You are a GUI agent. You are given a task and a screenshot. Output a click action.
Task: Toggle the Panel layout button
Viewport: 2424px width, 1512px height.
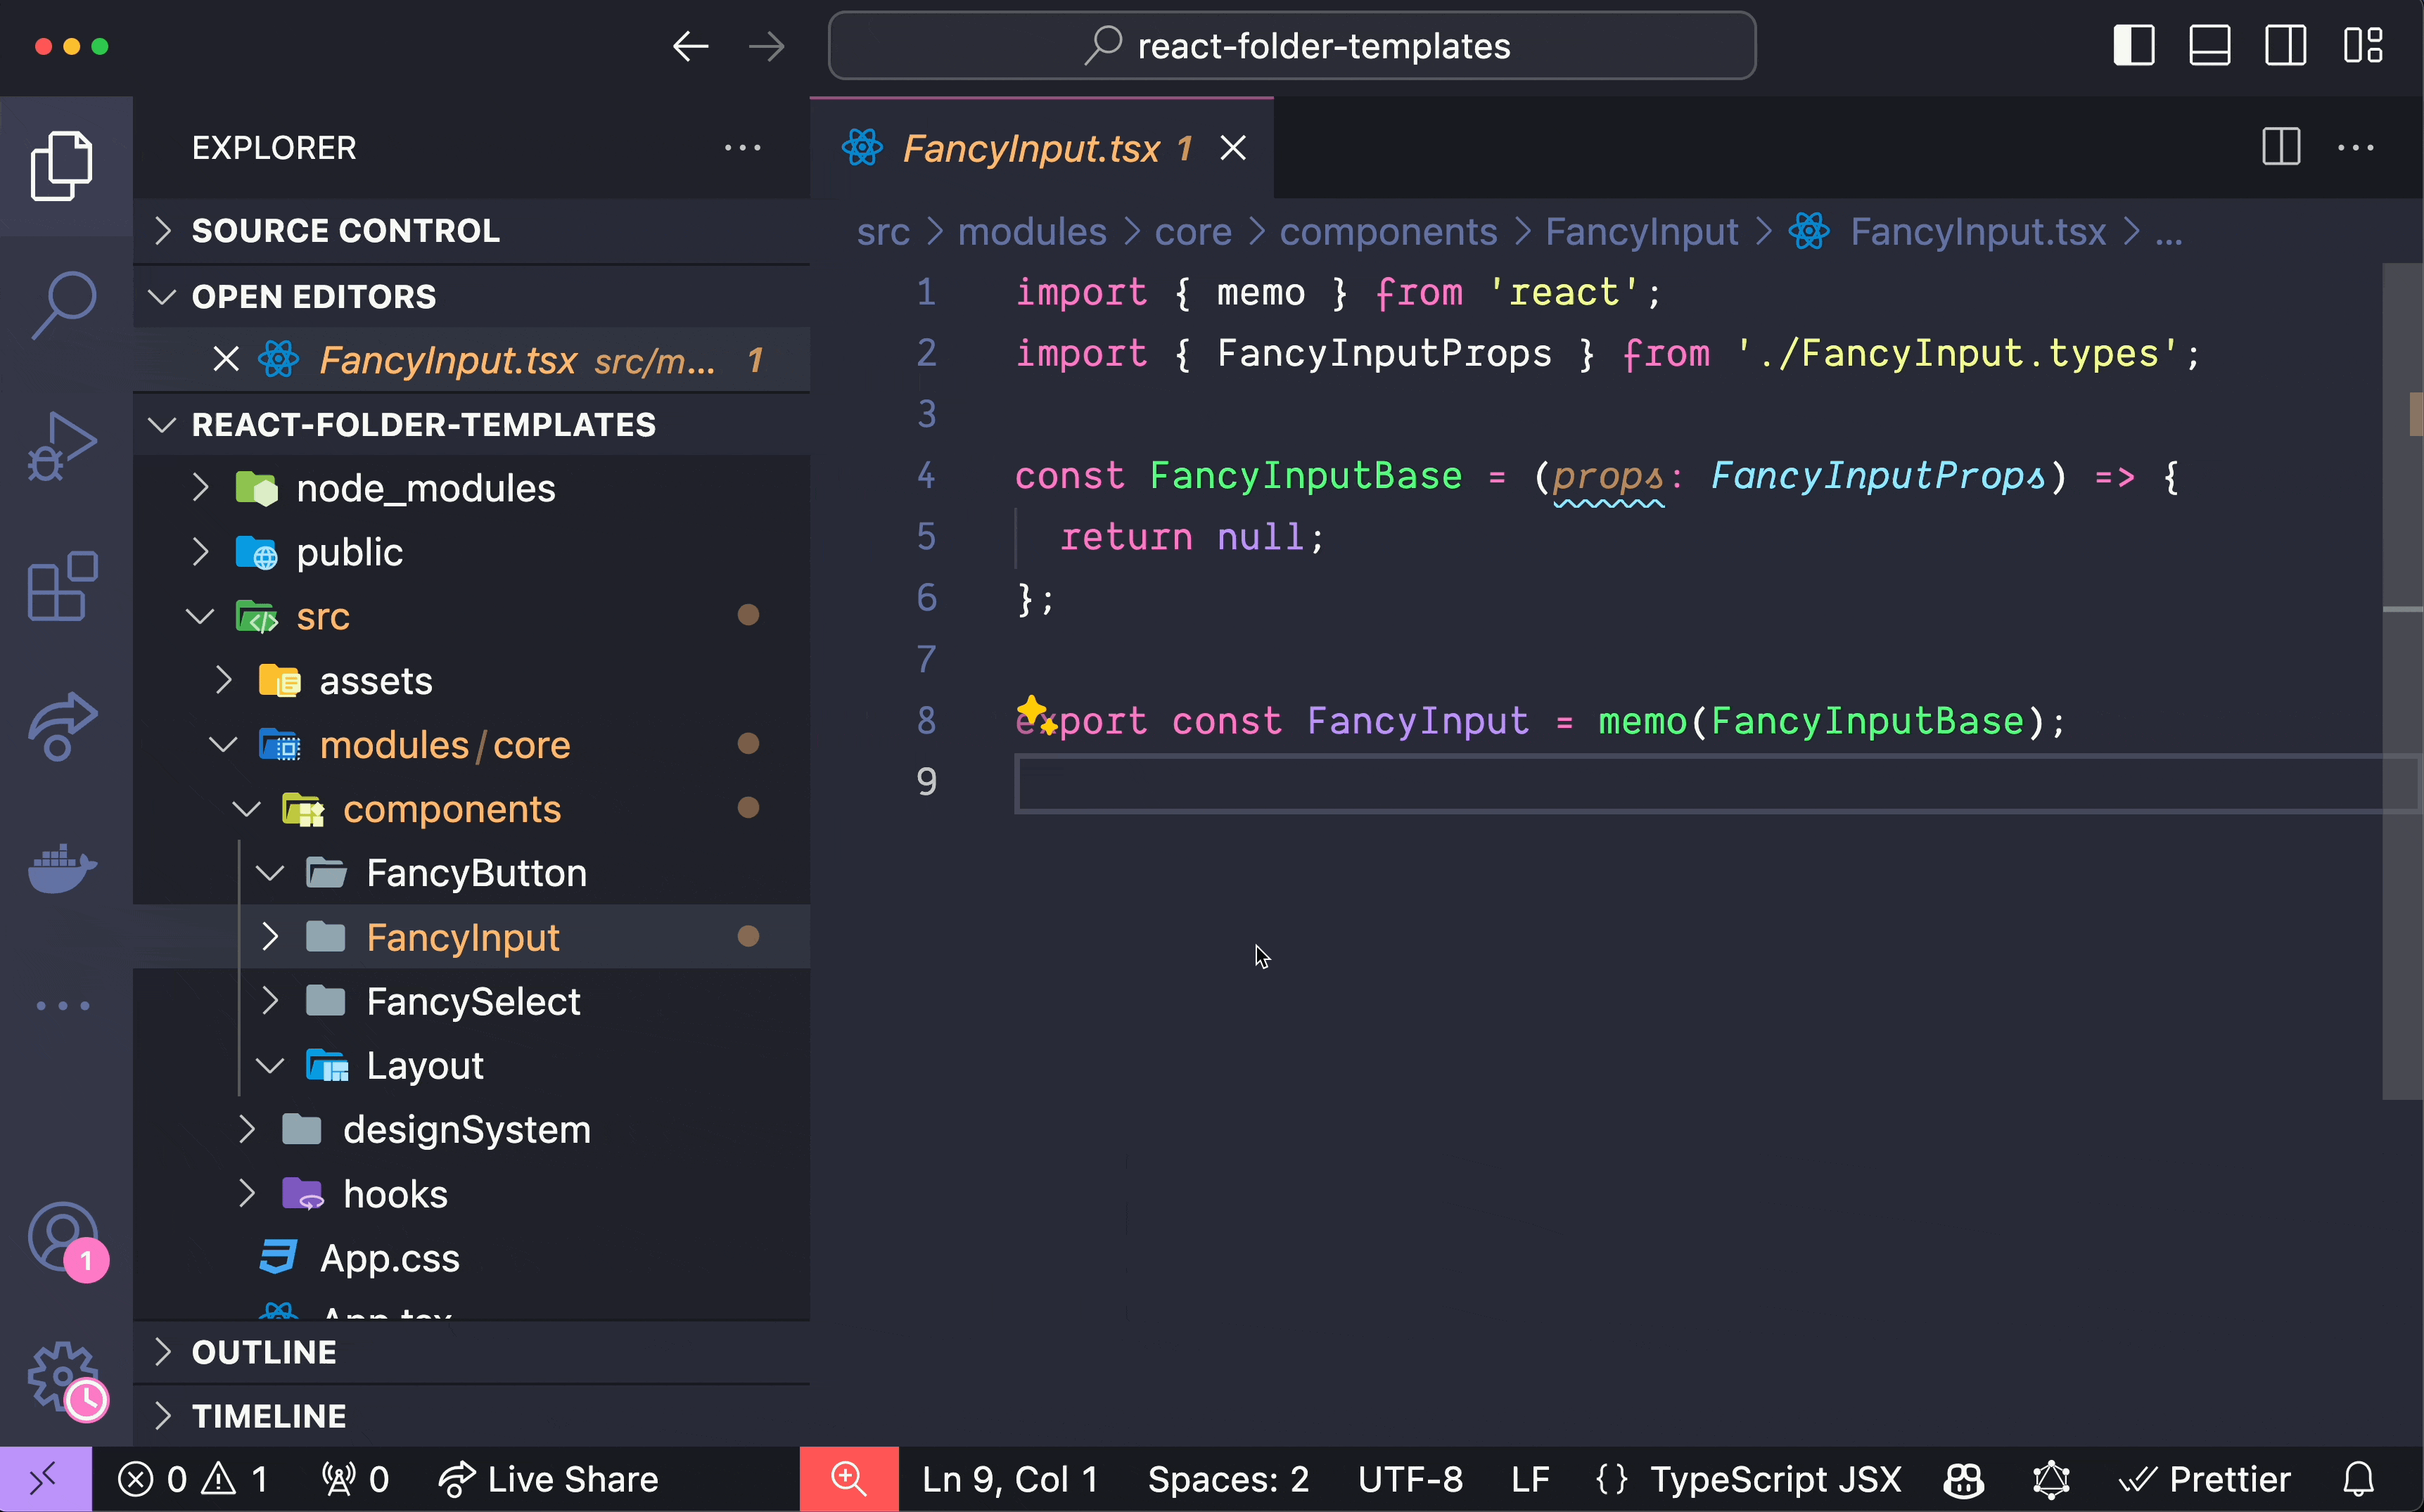coord(2210,45)
